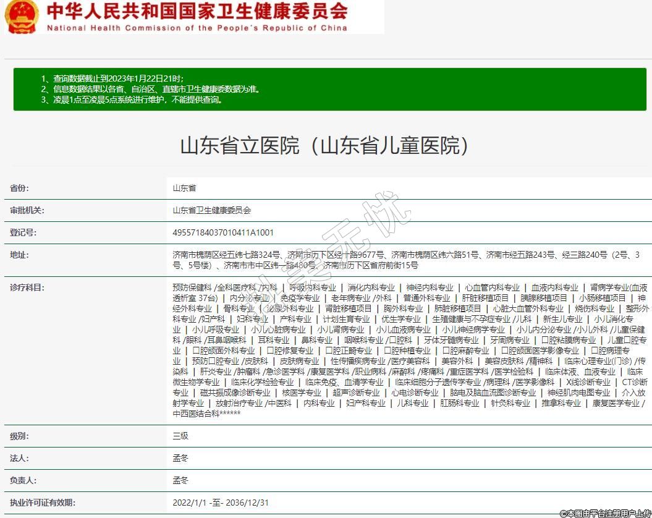Click the 审批机关 value 山东省卫生健康委员会
The width and height of the screenshot is (652, 518).
click(212, 210)
